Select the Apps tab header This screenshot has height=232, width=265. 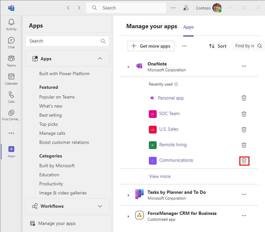(x=188, y=27)
